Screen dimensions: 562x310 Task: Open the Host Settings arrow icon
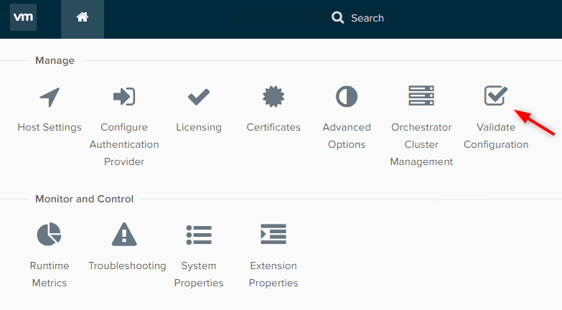[x=50, y=97]
